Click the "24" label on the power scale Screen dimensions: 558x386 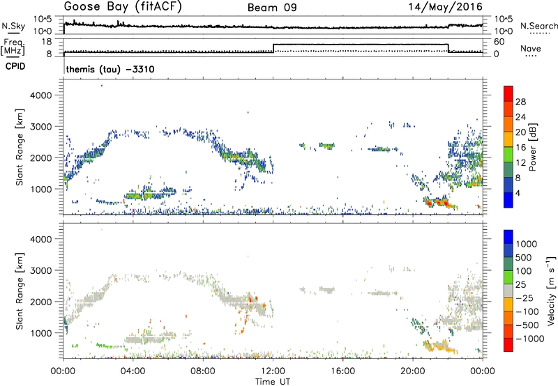520,117
